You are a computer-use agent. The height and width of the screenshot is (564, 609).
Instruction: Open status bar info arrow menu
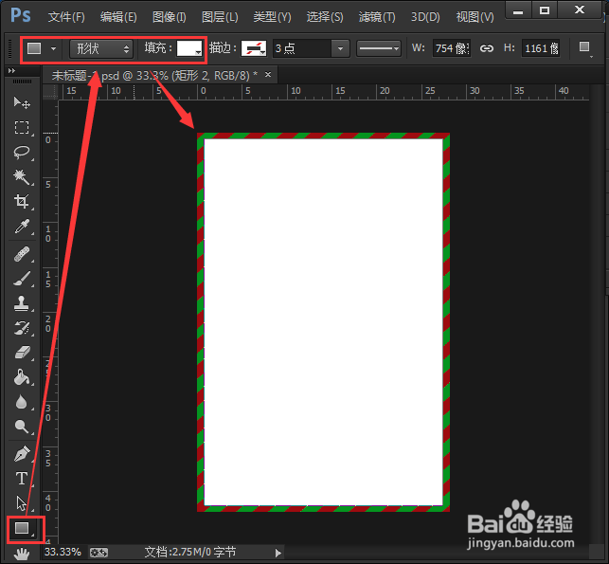[278, 553]
